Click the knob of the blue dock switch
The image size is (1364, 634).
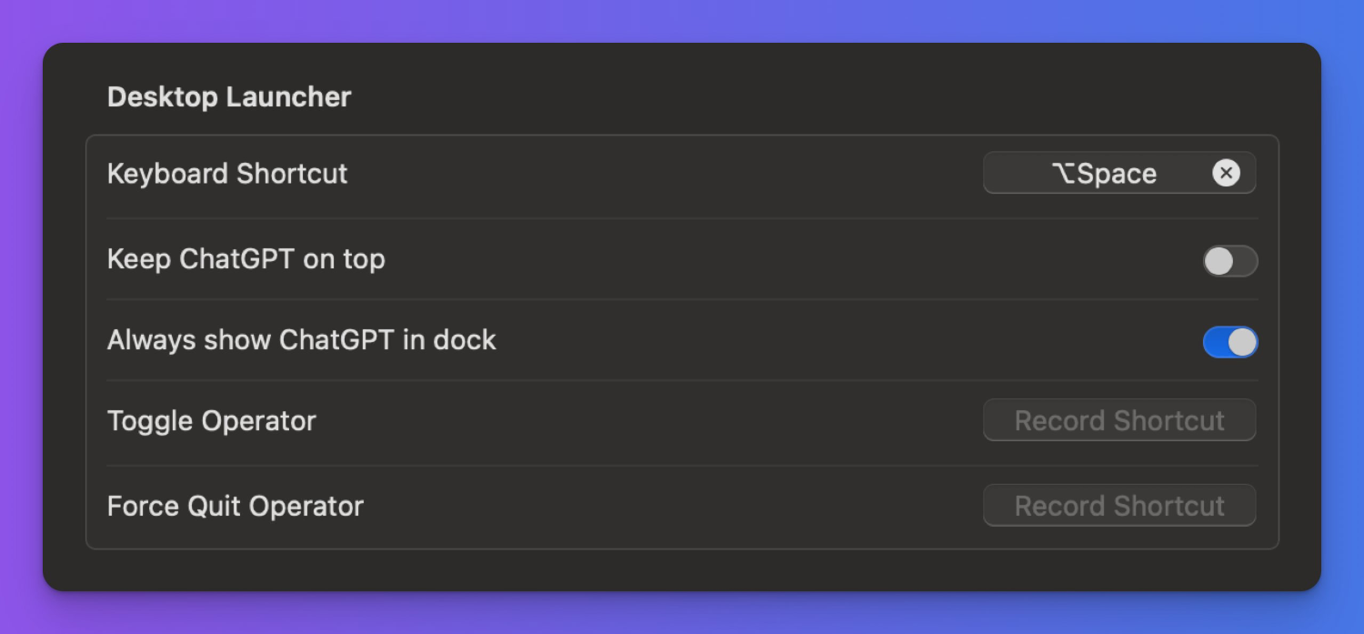point(1242,342)
